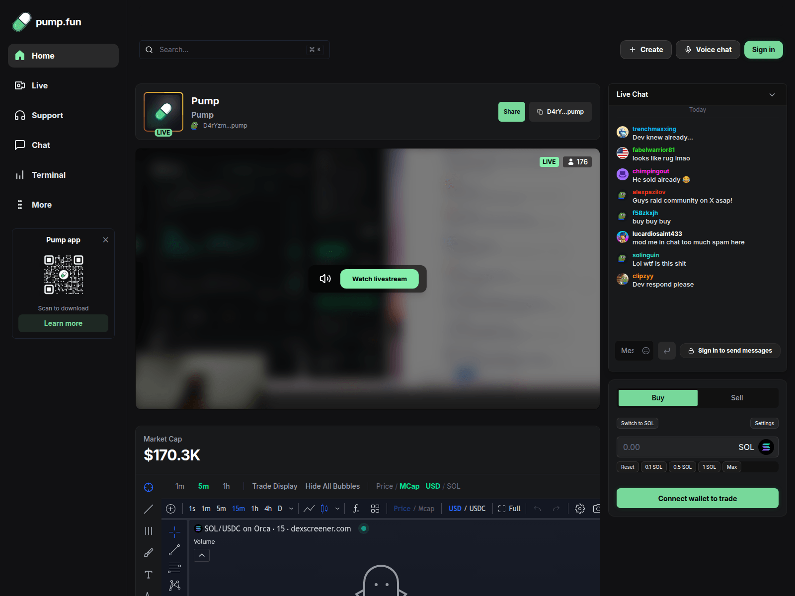Switch chart denomination to SOL
Screen dimensions: 795x596
point(454,486)
